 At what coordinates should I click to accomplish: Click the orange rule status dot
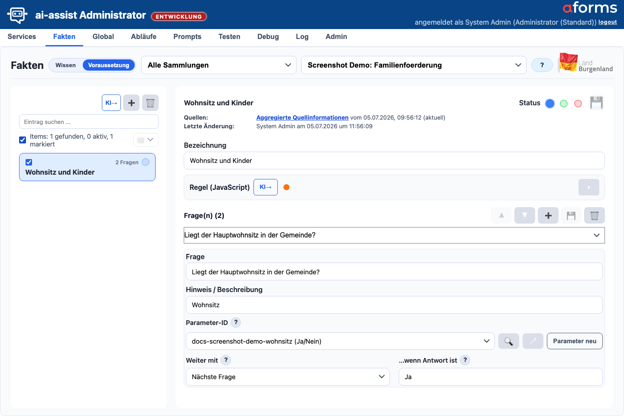pyautogui.click(x=286, y=187)
